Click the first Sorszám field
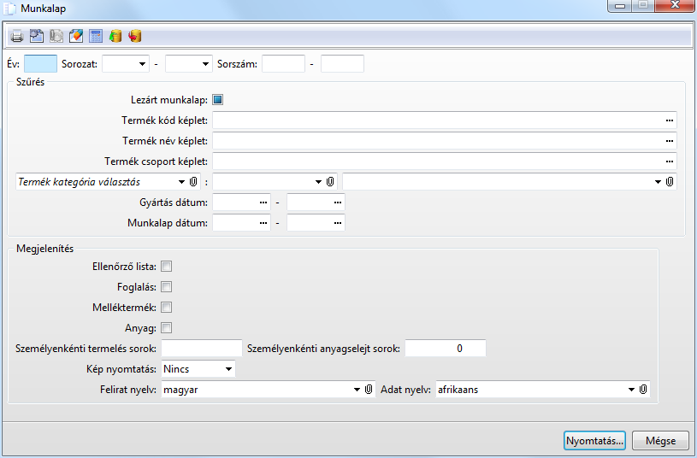The height and width of the screenshot is (458, 697). 284,64
